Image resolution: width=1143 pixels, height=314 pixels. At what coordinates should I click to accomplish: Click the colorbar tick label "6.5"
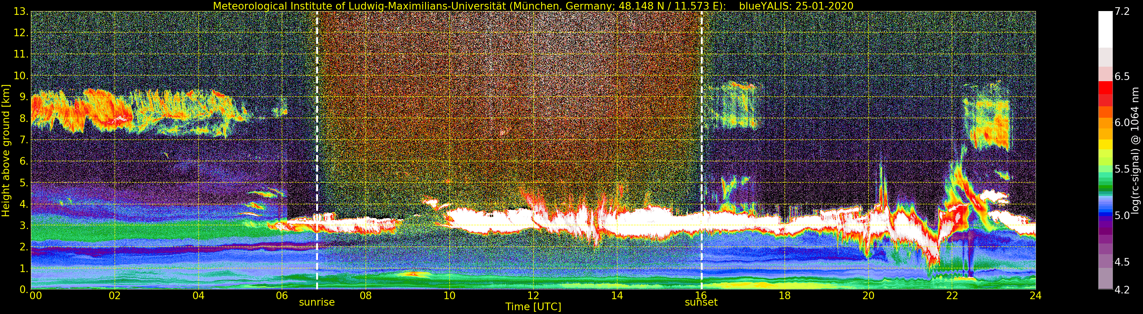point(1122,76)
